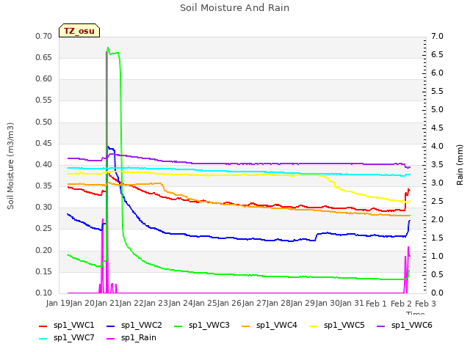The image size is (470, 352).
Task: Click the 7.0 right axis value
Action: pyautogui.click(x=437, y=37)
